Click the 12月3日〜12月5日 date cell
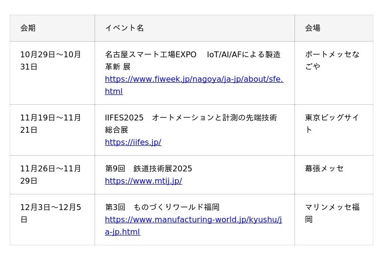This screenshot has width=392, height=260. 50,213
